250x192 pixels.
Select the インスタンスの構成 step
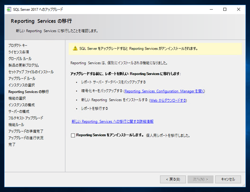pos(22,105)
